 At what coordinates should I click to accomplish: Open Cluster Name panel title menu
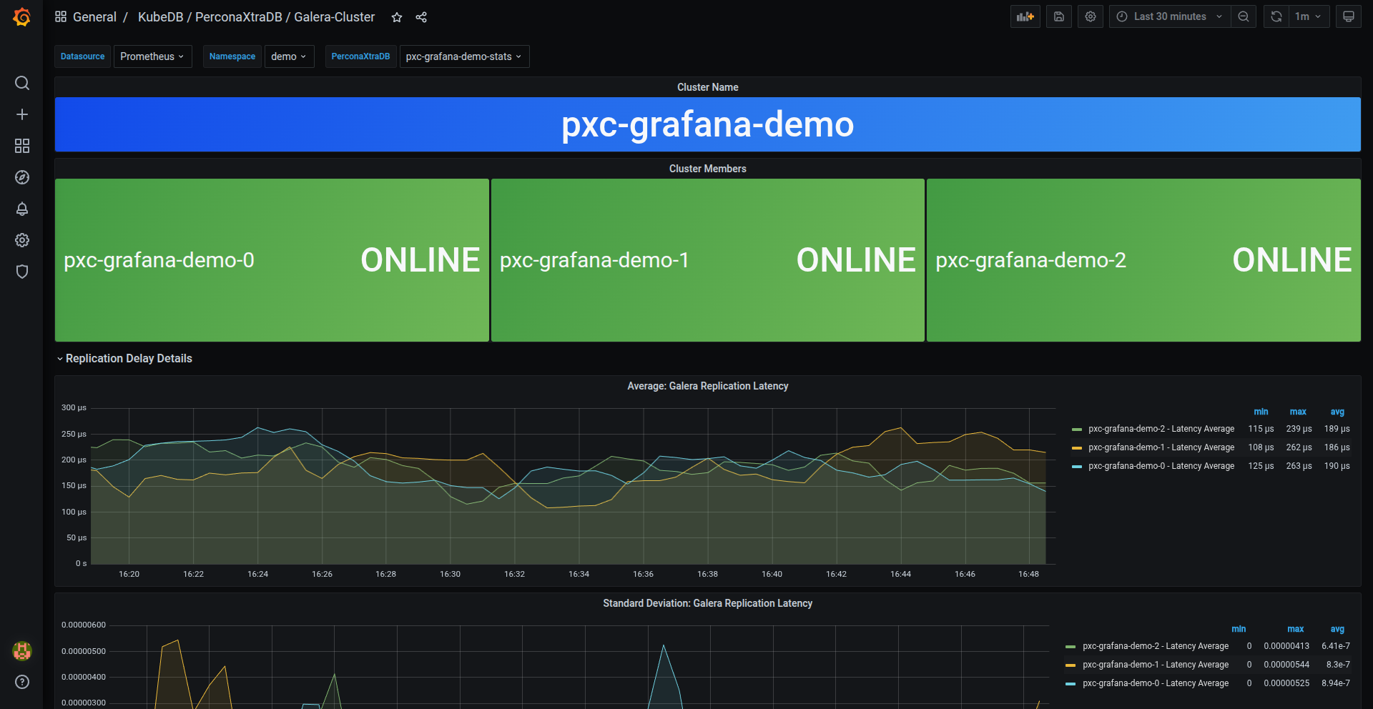click(707, 87)
